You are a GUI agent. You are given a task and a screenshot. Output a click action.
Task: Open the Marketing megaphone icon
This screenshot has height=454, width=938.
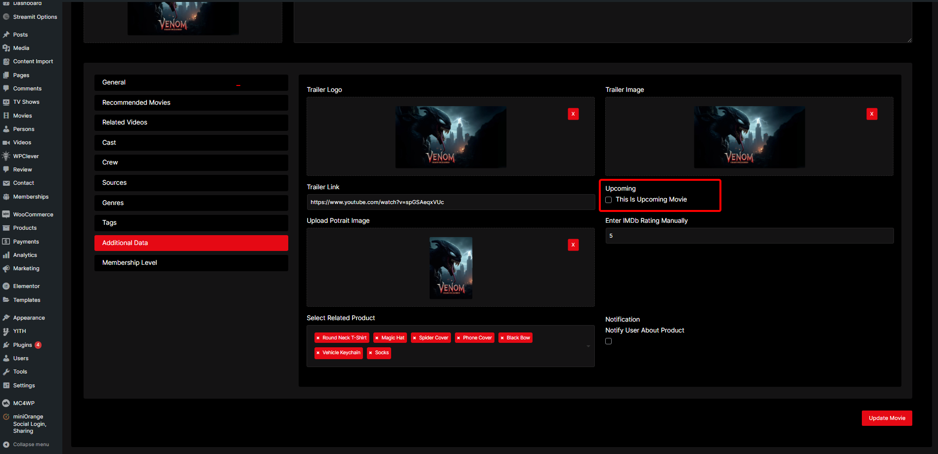tap(6, 268)
